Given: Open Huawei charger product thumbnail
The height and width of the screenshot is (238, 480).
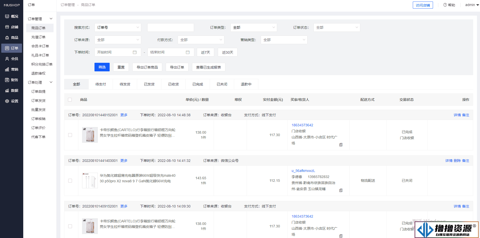Looking at the screenshot, I should tap(90, 181).
